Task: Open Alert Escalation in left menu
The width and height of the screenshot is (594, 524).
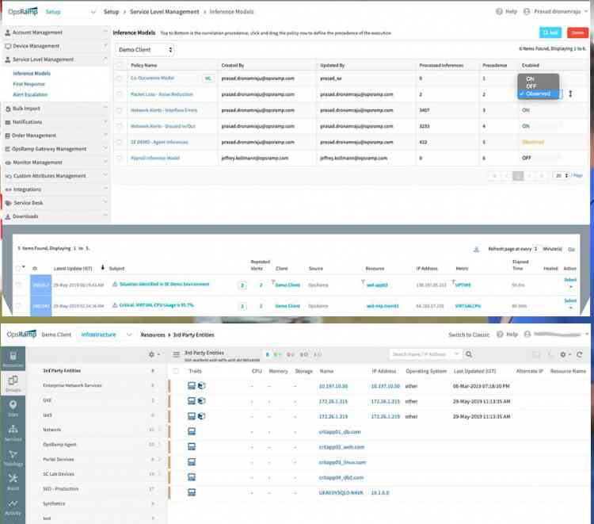Action: coord(30,94)
